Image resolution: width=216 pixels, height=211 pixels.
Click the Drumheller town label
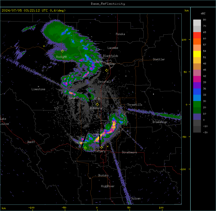[x=160, y=122]
